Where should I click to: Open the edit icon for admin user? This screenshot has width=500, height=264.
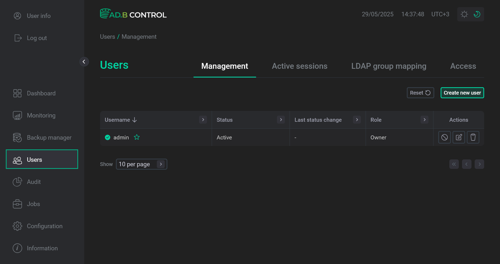tap(459, 137)
